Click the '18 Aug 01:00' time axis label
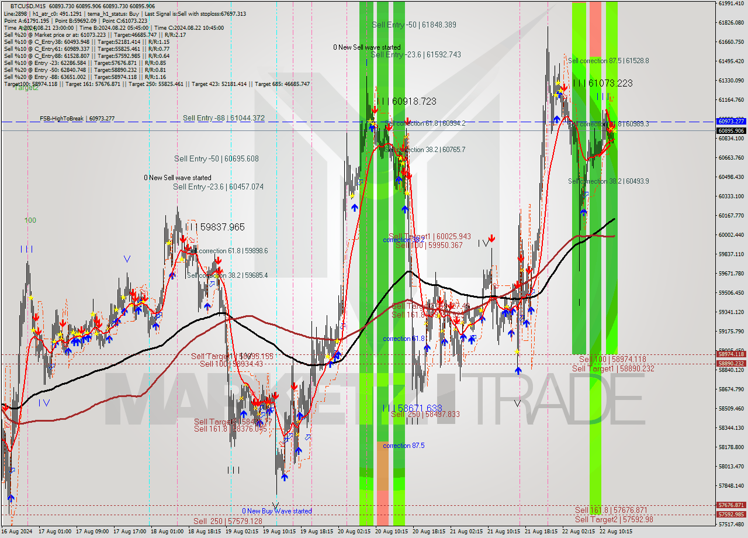 (x=167, y=532)
